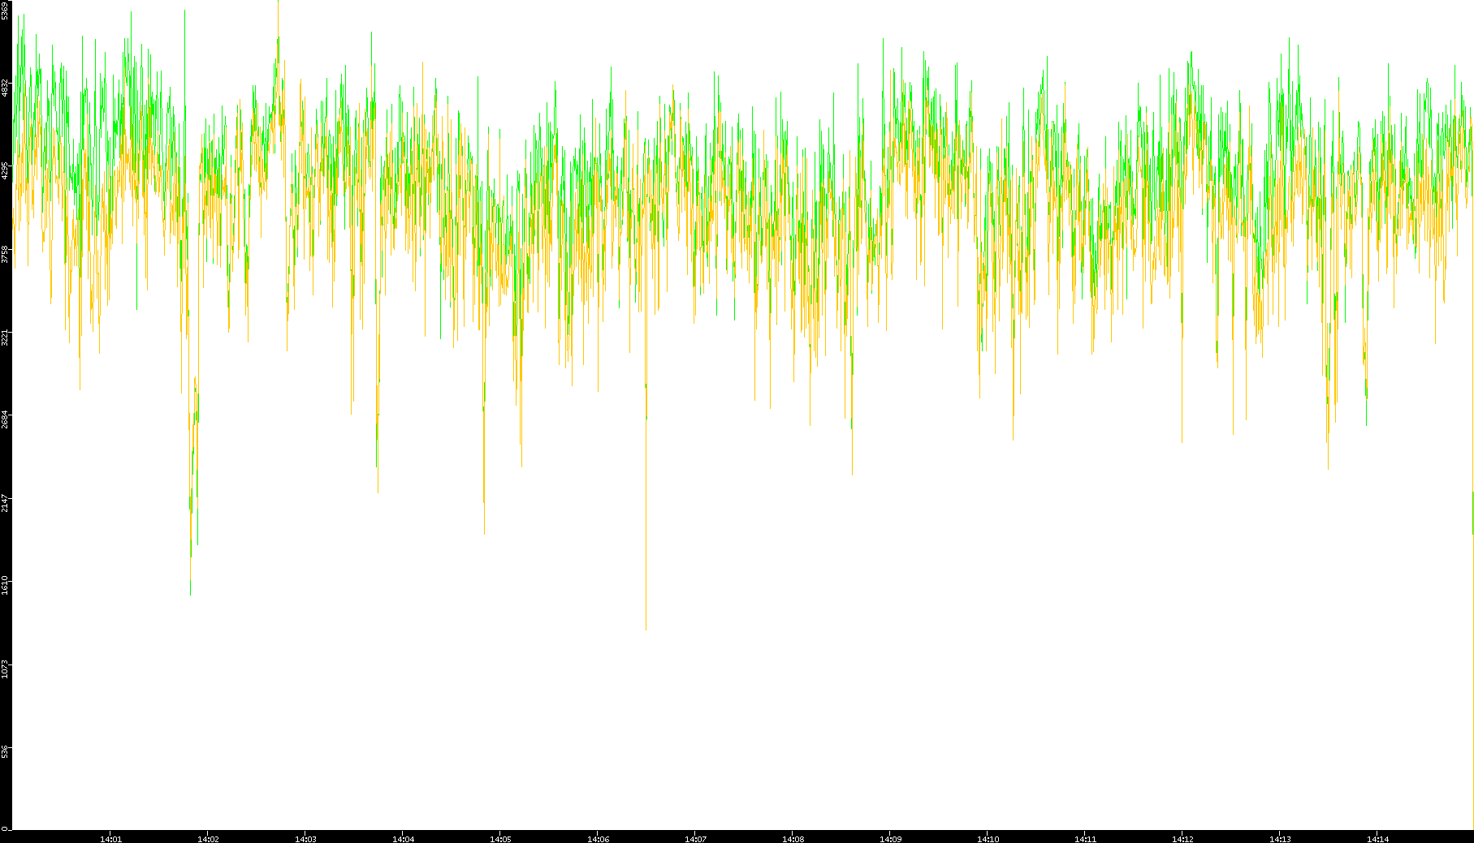Choose the 1610 value on the vertical axis
Screen dimensions: 1474x843
5,585
